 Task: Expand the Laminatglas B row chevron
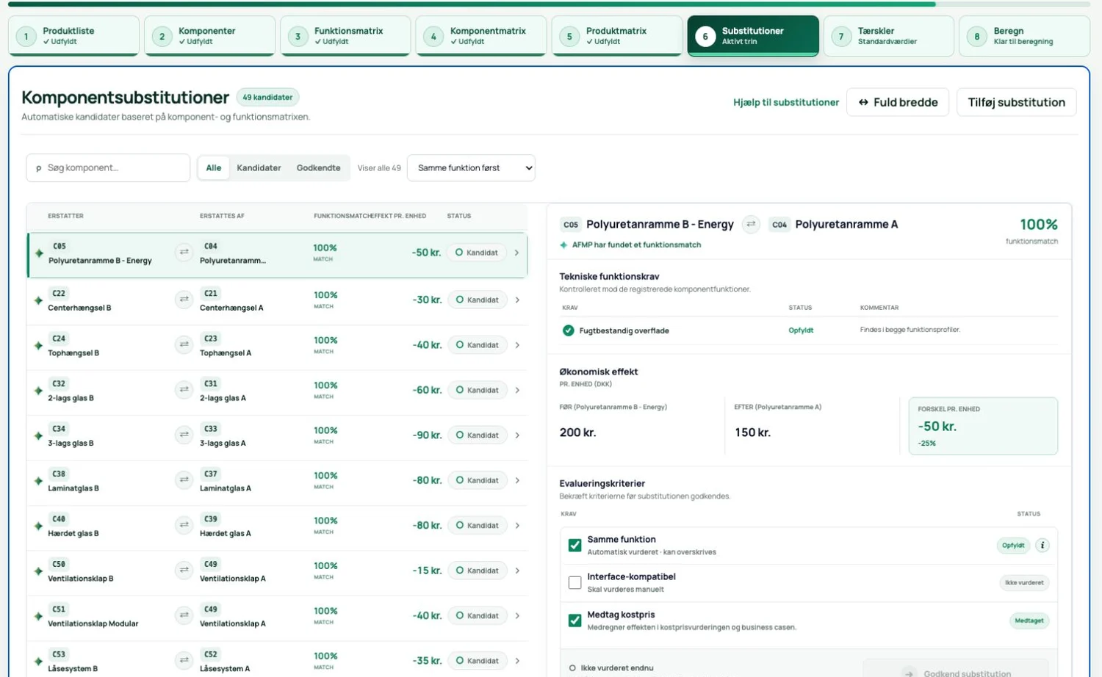click(517, 480)
